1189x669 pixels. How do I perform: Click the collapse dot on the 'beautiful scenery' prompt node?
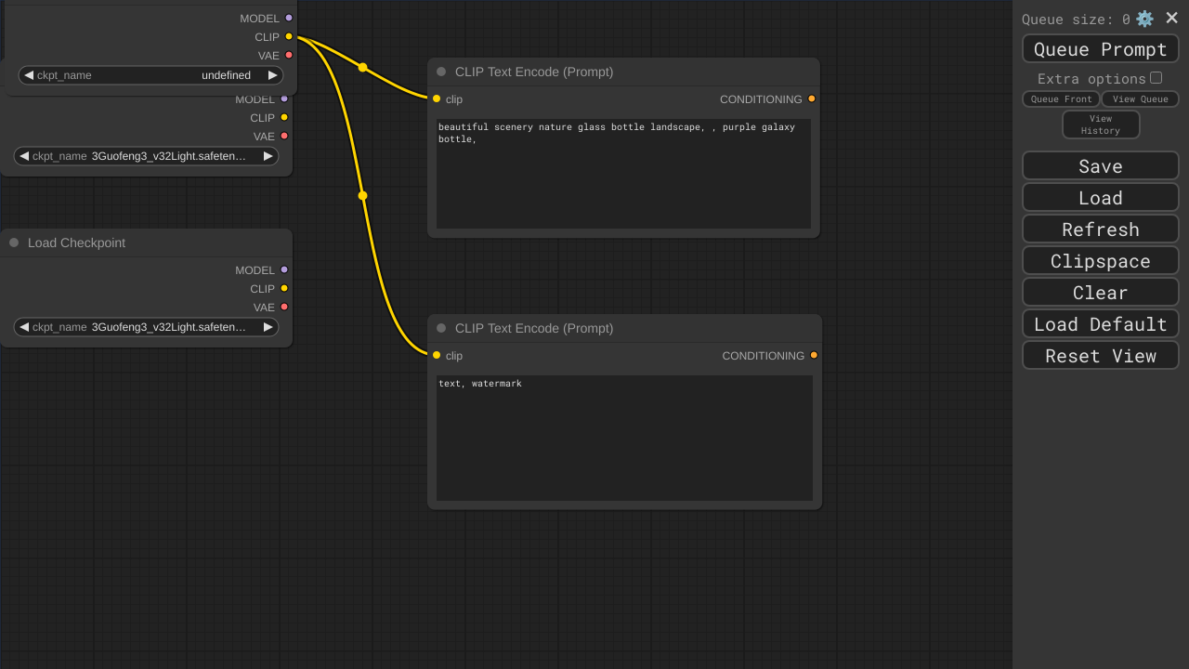[441, 72]
